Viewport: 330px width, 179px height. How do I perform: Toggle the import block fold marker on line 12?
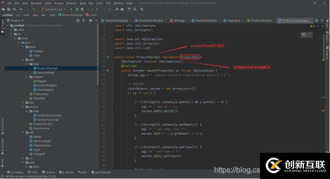[113, 48]
